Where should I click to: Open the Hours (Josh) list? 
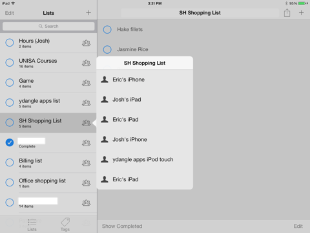click(48, 43)
